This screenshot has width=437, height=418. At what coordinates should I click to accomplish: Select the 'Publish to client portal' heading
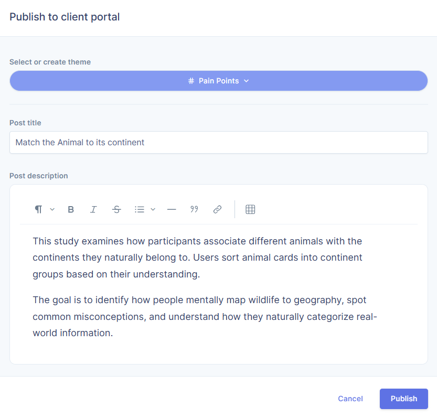pyautogui.click(x=65, y=17)
